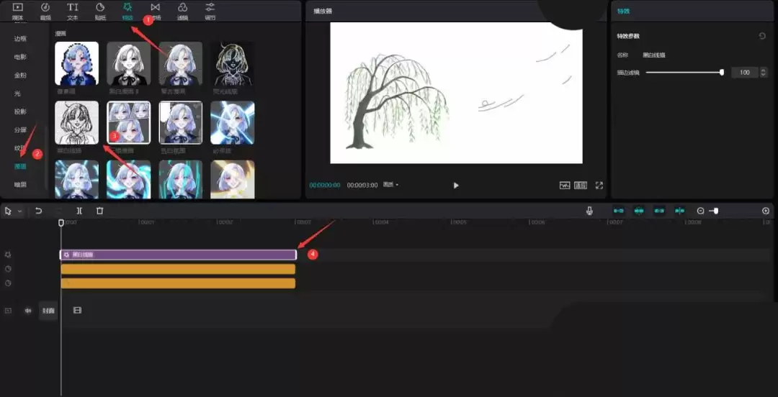
Task: Open the 媒体 (Media) tab
Action: click(18, 10)
